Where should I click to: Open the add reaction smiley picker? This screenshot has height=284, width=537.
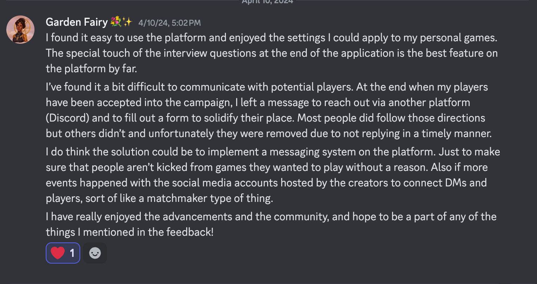(95, 253)
